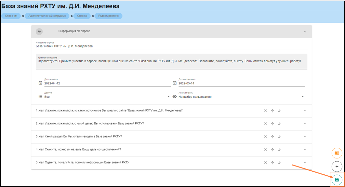This screenshot has width=345, height=187.
Task: Move 1 этап question up
Action: [272, 111]
